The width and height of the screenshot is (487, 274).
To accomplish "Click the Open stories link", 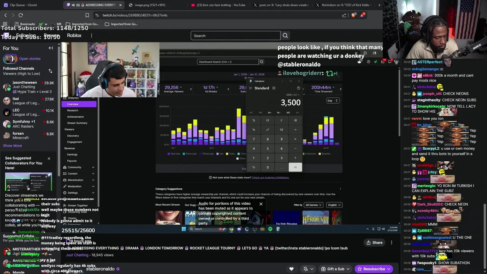I will (30, 59).
